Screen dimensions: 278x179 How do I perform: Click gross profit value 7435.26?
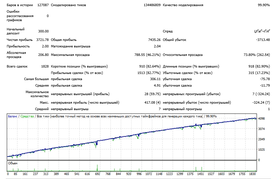(154, 40)
